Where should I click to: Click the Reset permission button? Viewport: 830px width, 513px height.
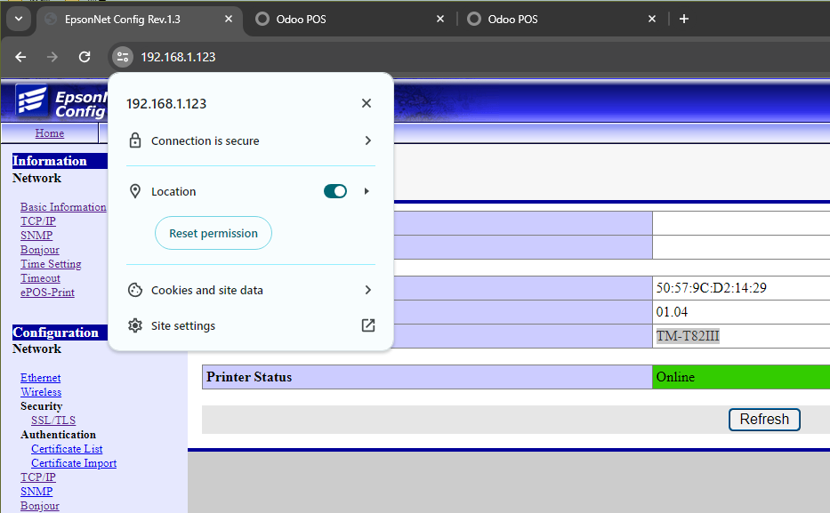click(214, 233)
